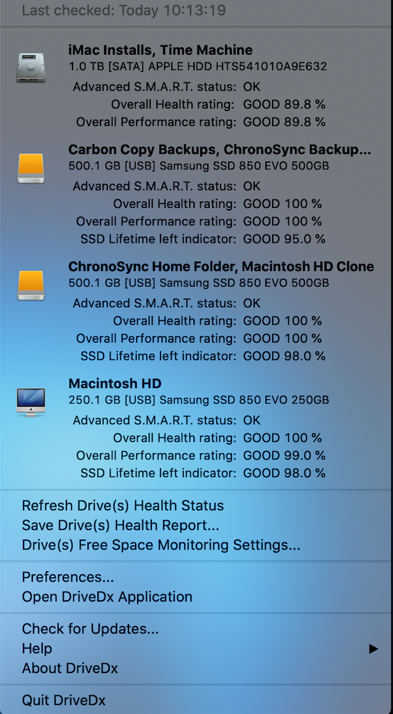Click the Macintosh HD iMac icon
393x714 pixels.
(x=31, y=402)
